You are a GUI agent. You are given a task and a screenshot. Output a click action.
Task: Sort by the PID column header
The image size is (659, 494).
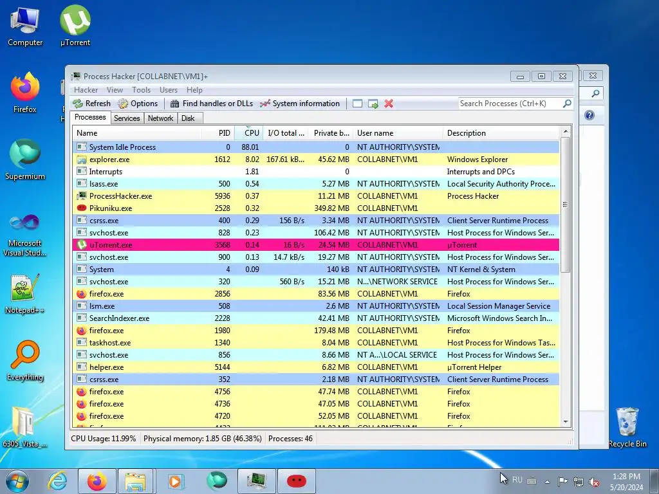click(218, 133)
